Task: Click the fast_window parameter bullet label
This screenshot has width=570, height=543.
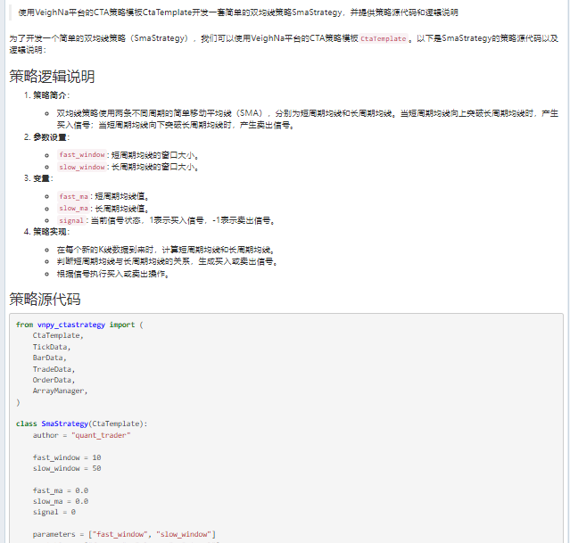Action: pyautogui.click(x=82, y=155)
